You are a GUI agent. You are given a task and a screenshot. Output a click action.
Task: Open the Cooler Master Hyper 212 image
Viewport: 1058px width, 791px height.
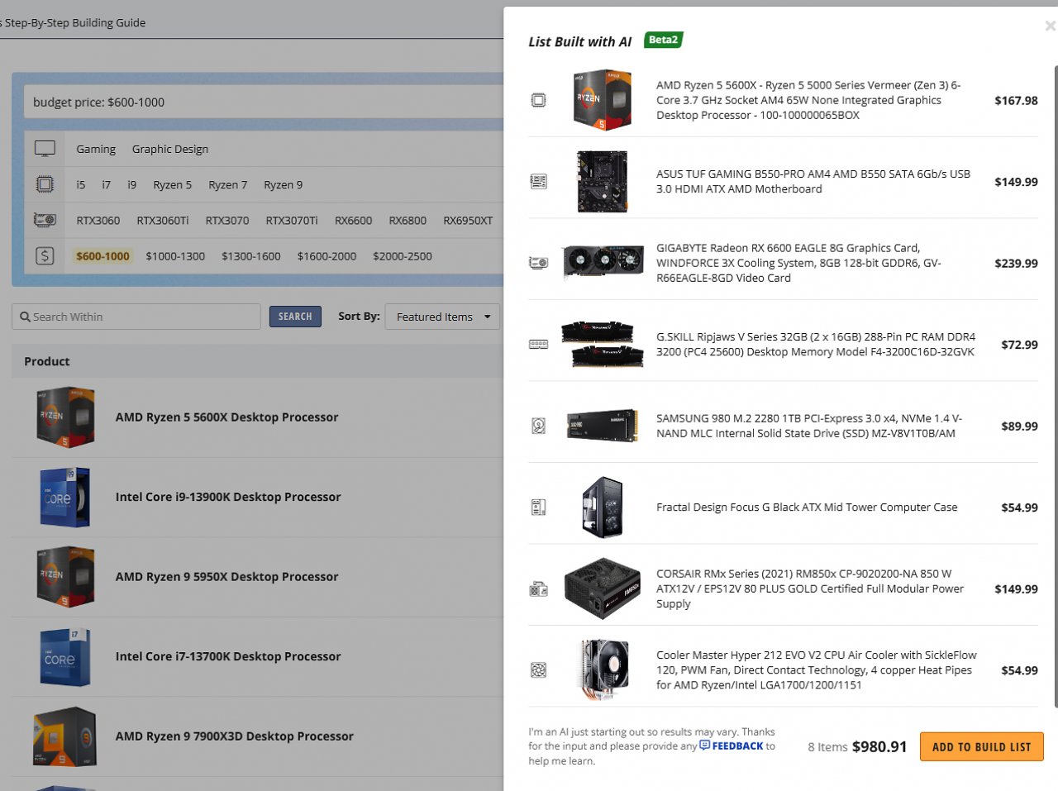point(602,669)
